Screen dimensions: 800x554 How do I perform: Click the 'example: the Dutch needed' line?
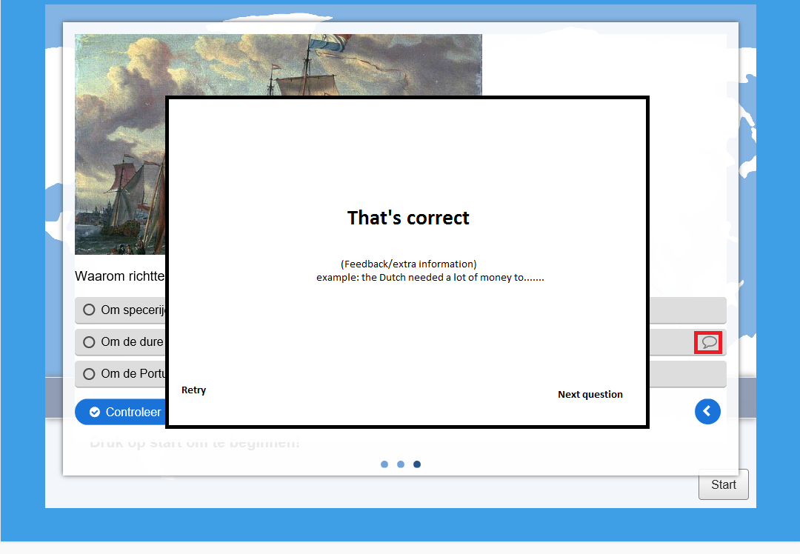[x=430, y=278]
